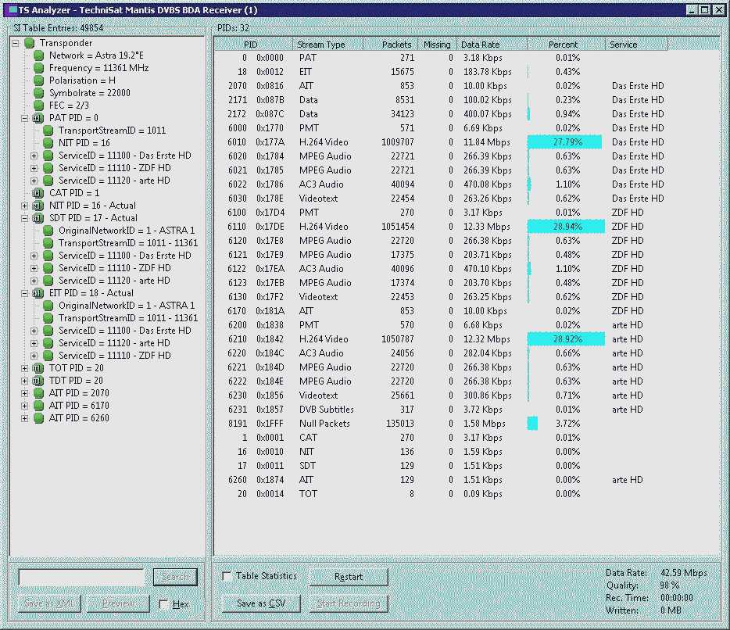Viewport: 730px width, 630px height.
Task: Select the Null Packets row in PID list
Action: pos(324,424)
